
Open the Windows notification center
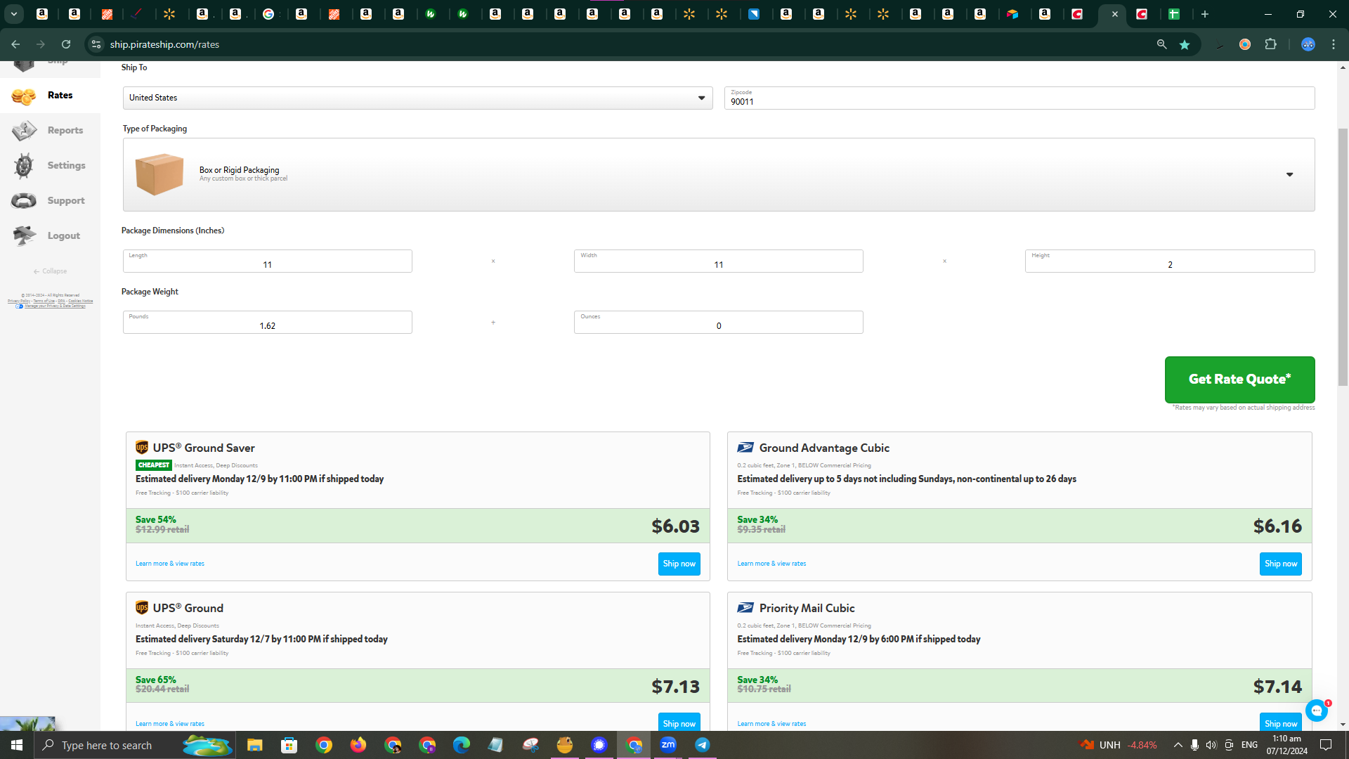[x=1326, y=745]
